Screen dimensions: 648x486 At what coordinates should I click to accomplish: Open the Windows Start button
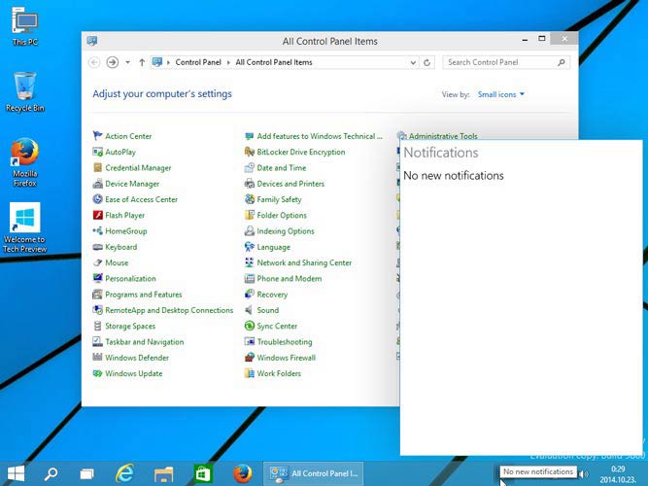click(17, 473)
